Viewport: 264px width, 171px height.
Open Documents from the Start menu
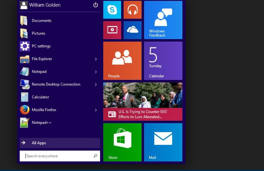pos(41,21)
